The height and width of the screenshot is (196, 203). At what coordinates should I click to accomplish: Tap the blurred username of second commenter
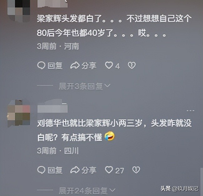(52, 106)
